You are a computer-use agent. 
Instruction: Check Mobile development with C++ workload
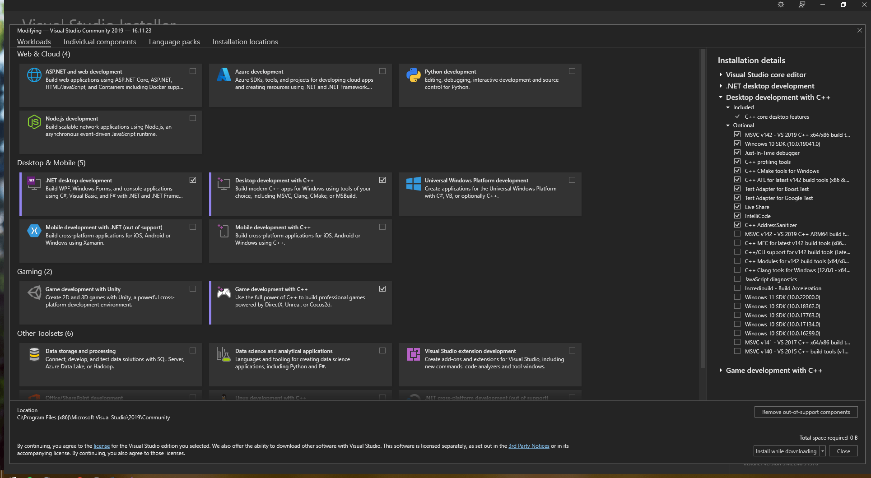click(x=382, y=227)
